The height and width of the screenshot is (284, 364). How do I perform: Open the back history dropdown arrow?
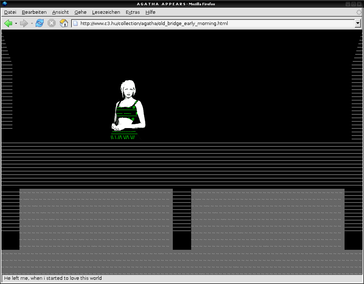16,23
